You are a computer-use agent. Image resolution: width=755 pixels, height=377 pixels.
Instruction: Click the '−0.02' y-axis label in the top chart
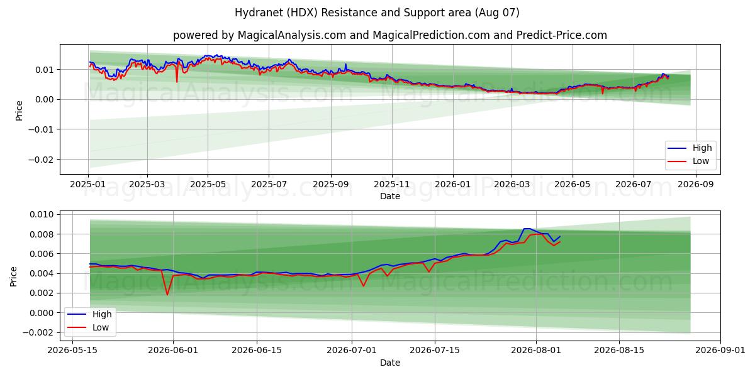[43, 160]
